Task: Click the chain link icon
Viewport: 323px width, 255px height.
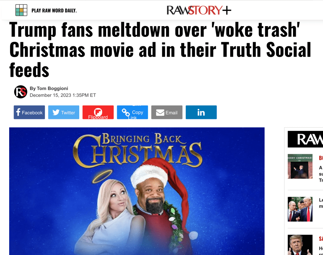Action: pyautogui.click(x=126, y=112)
